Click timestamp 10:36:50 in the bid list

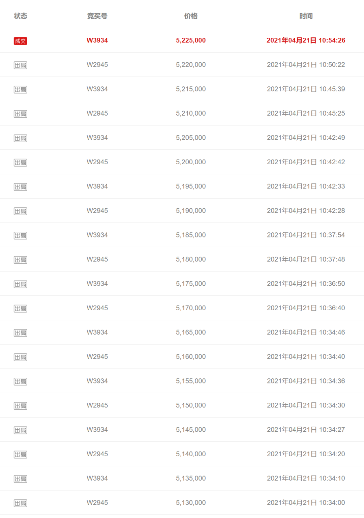click(306, 284)
